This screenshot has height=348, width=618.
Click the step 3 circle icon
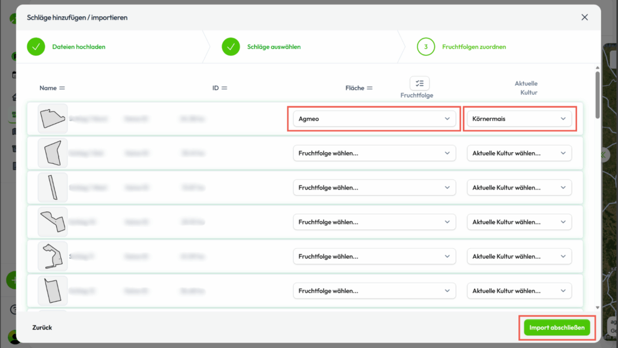pos(425,47)
